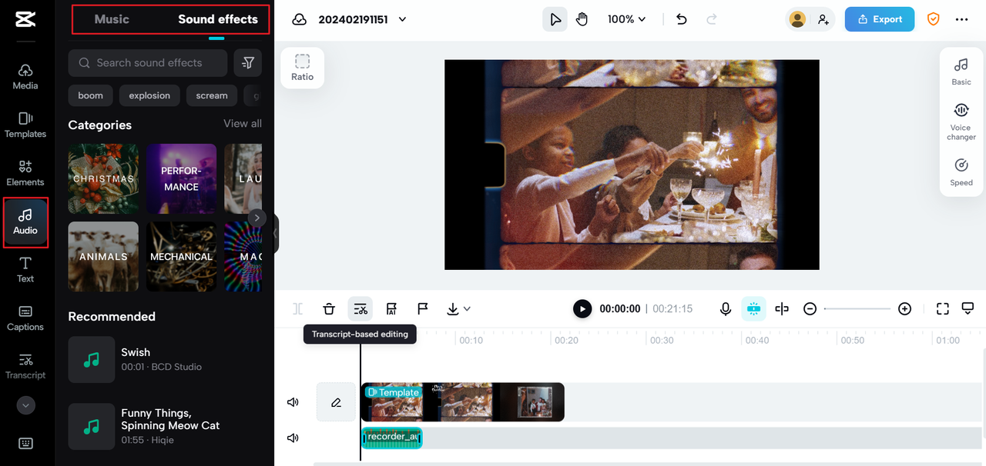Preview the Swish sound effect
Viewport: 986px width, 466px height.
(x=92, y=359)
